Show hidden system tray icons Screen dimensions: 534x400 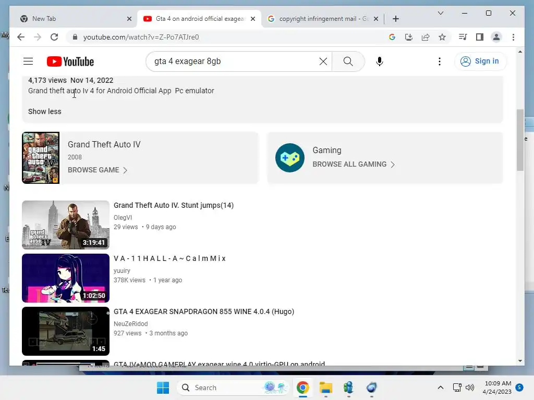pos(440,387)
